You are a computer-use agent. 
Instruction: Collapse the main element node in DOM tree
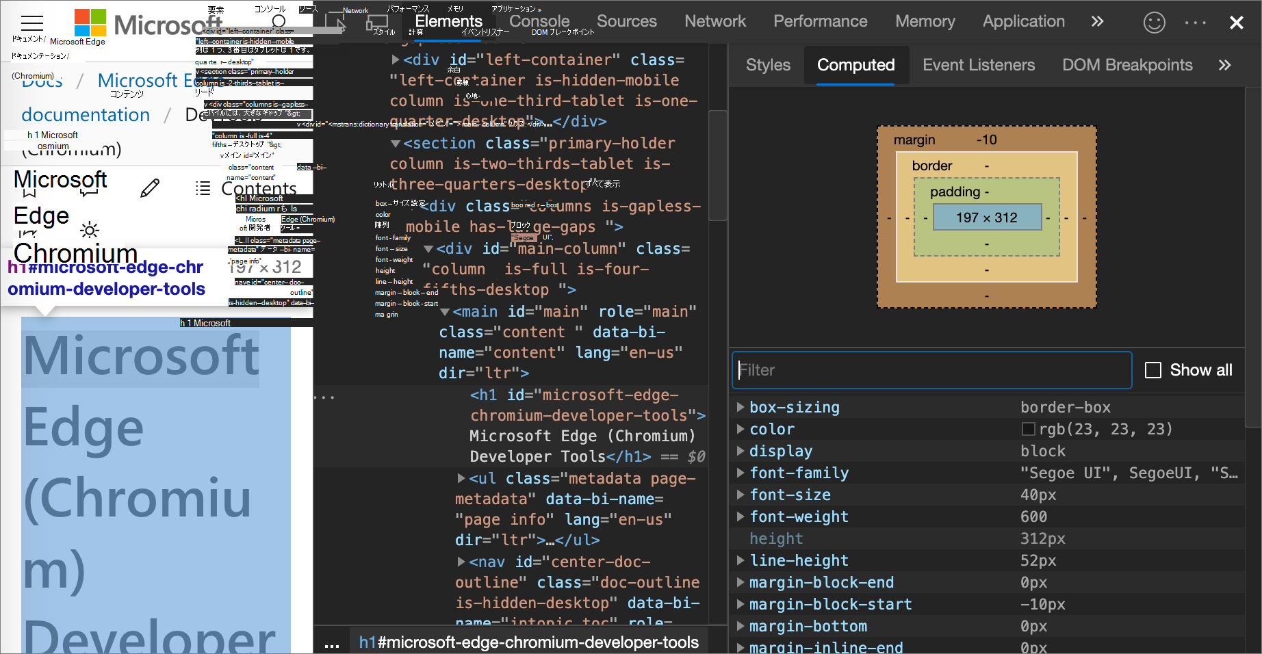pyautogui.click(x=445, y=312)
